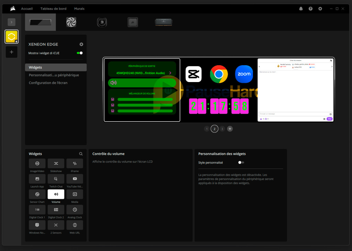This screenshot has width=352, height=251.
Task: Enable the 'Style personnalisé' toggle
Action: 241,162
